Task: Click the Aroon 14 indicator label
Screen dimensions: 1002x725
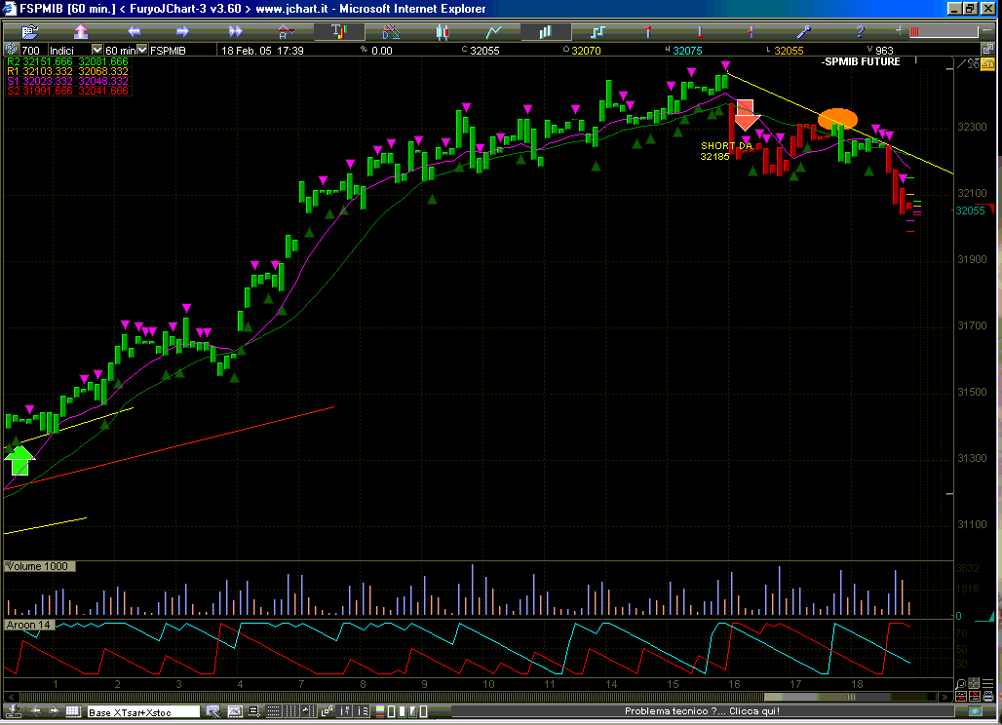Action: coord(31,624)
